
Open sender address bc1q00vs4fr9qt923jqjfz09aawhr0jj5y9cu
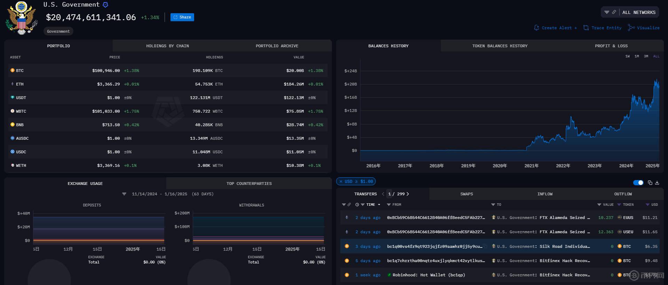pyautogui.click(x=435, y=246)
